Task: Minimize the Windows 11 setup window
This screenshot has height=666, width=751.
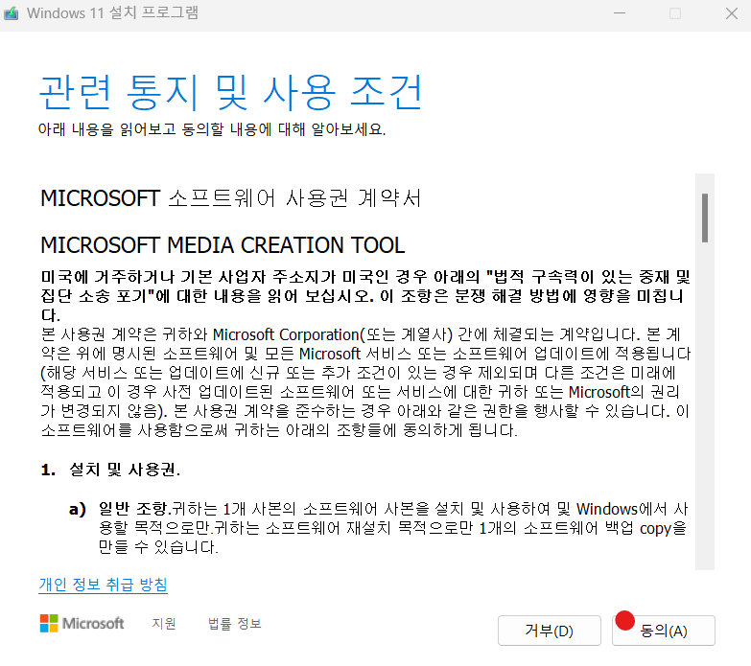Action: pyautogui.click(x=620, y=13)
